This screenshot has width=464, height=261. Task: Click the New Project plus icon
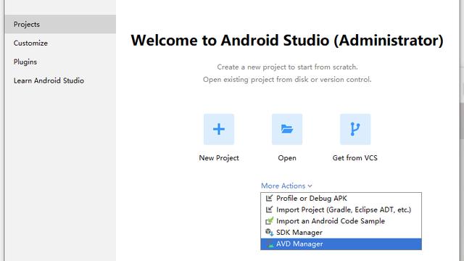point(219,129)
